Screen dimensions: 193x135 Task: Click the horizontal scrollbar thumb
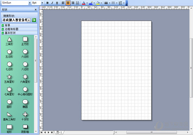point(152,133)
